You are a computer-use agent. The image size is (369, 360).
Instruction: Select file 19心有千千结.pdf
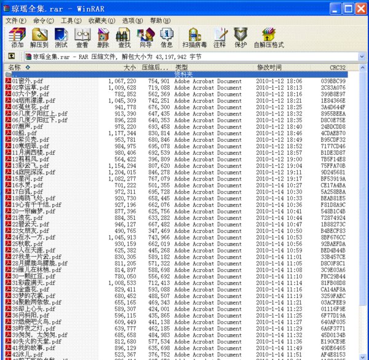click(37, 205)
